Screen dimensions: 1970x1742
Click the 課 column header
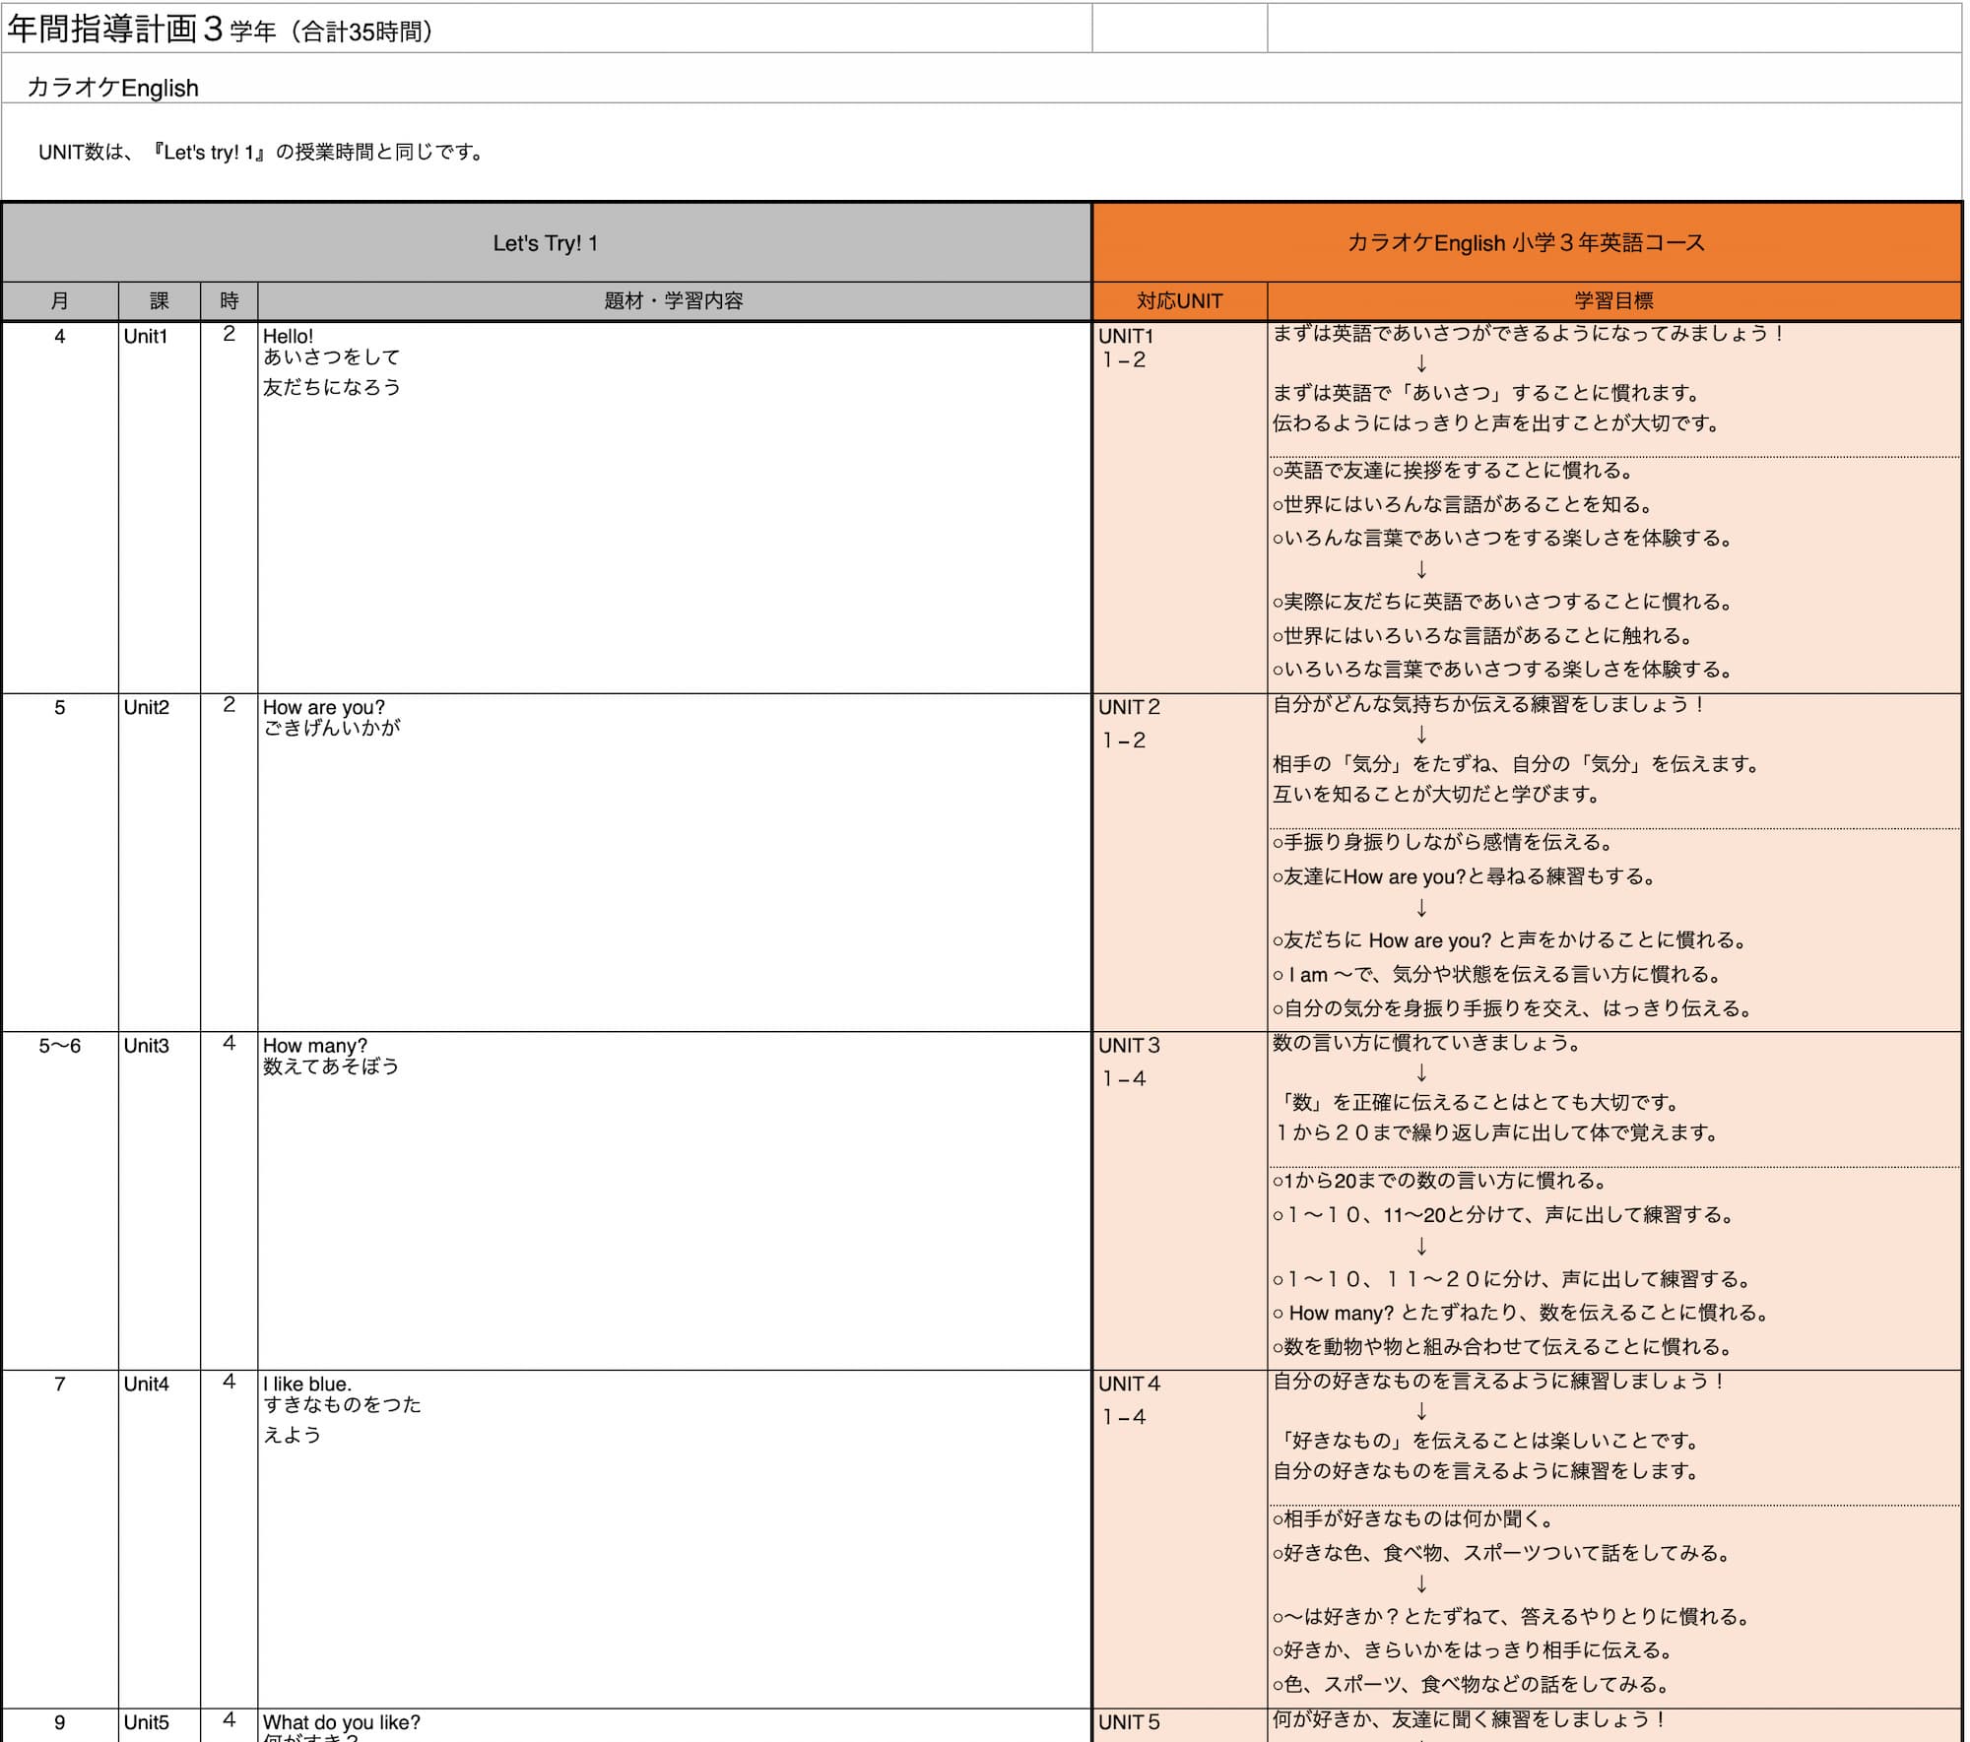160,301
